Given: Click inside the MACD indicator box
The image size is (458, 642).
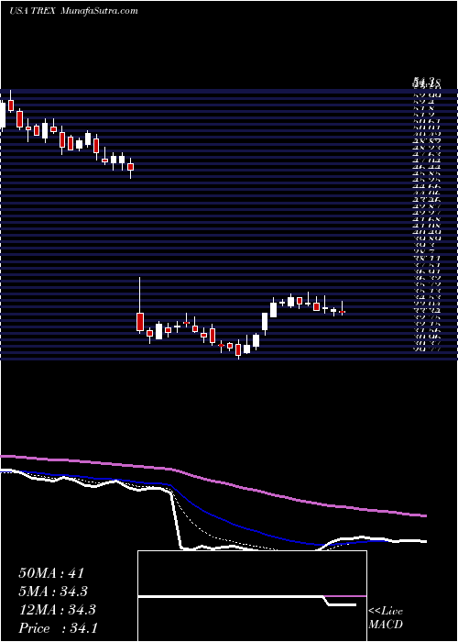Looking at the screenshot, I should (x=252, y=596).
